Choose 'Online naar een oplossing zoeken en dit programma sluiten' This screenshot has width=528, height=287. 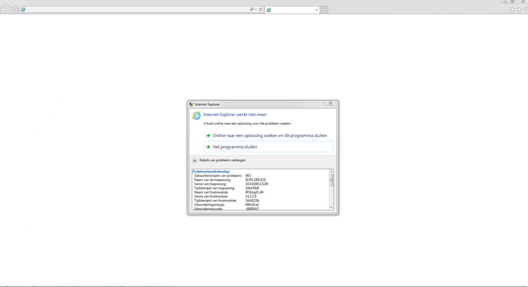(x=269, y=136)
